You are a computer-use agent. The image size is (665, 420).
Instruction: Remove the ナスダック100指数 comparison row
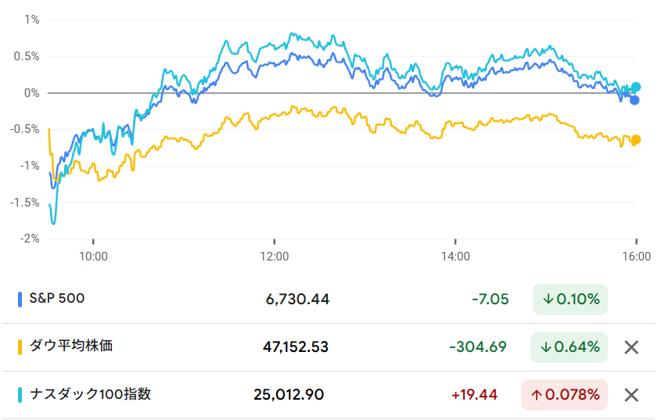[x=631, y=395]
